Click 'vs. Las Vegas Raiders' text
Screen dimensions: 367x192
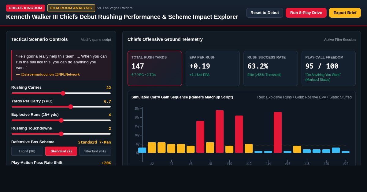pyautogui.click(x=115, y=8)
